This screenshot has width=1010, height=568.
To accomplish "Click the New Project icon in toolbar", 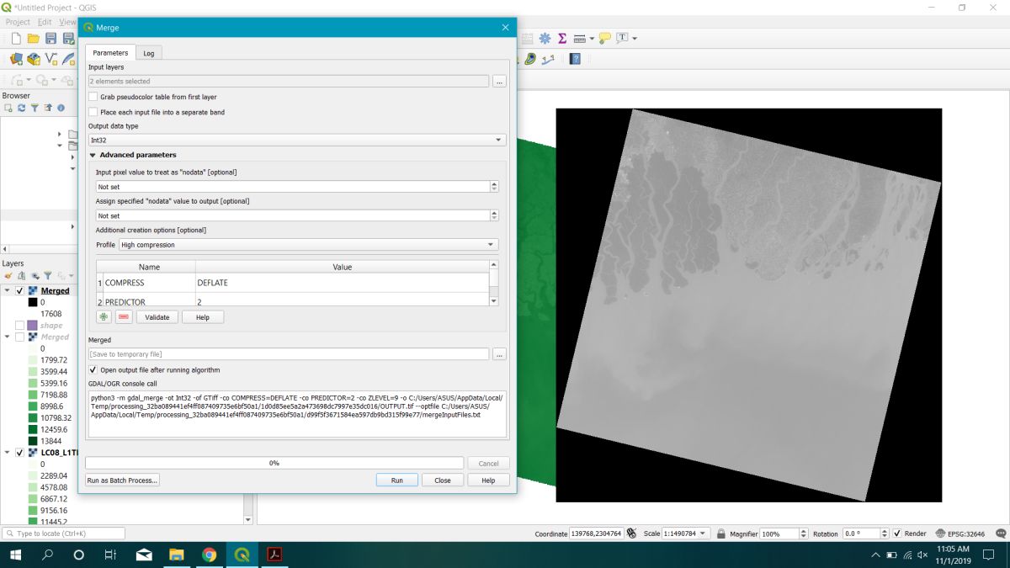I will point(15,38).
